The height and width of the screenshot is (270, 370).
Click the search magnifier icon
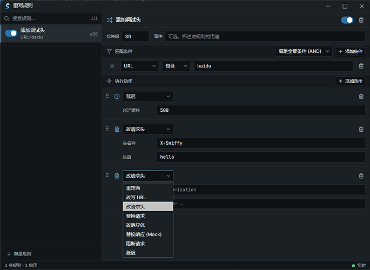click(x=6, y=18)
